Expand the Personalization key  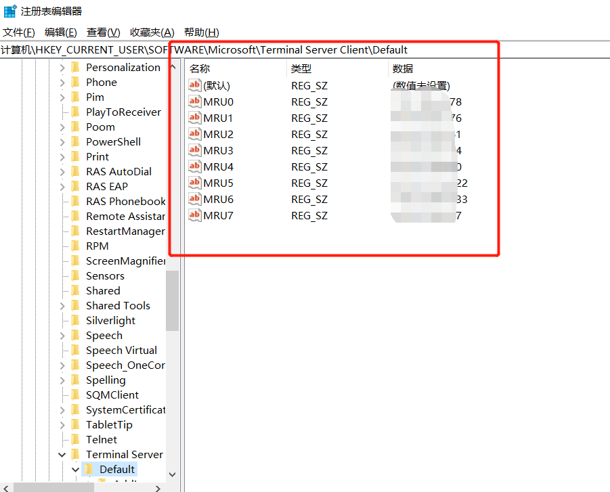pos(62,68)
